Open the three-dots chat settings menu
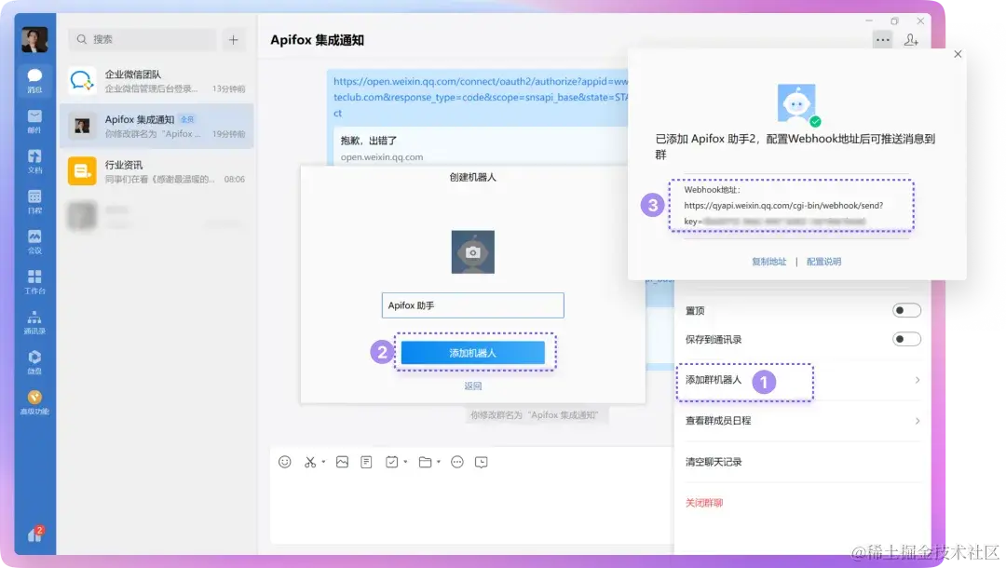The width and height of the screenshot is (1006, 568). (883, 40)
